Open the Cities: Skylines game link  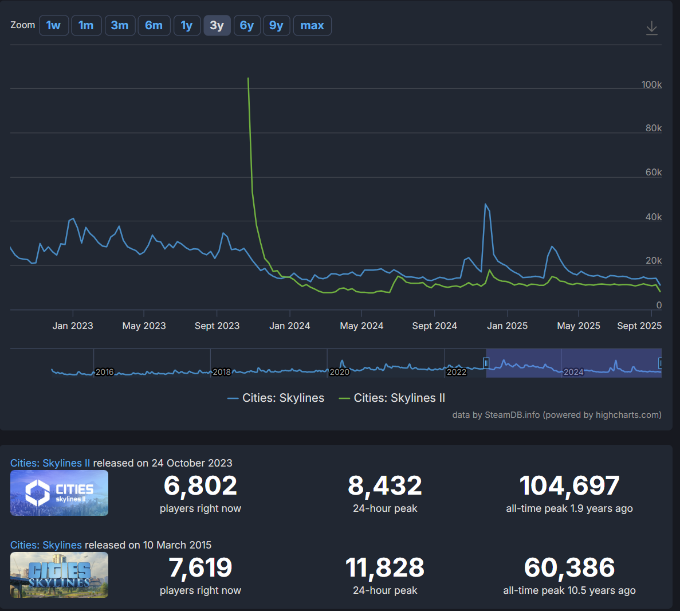(x=46, y=545)
